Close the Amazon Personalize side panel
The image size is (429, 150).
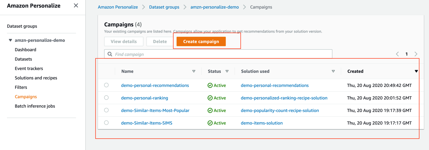coord(76,5)
